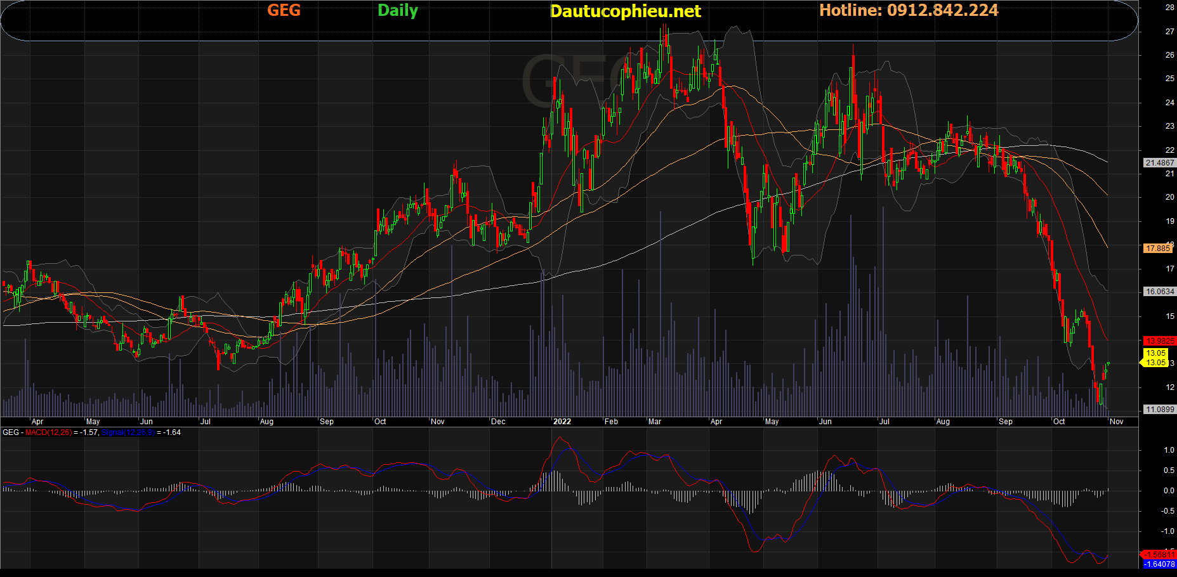
Task: Click the red 13.9825 moving average tag
Action: (x=1159, y=341)
